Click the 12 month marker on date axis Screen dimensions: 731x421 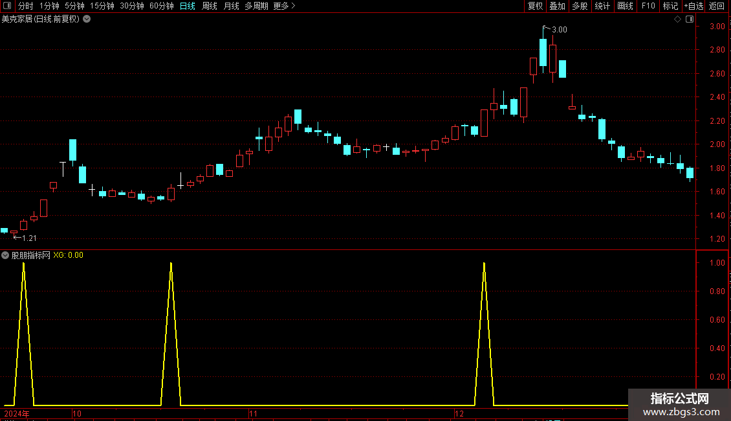click(x=459, y=413)
